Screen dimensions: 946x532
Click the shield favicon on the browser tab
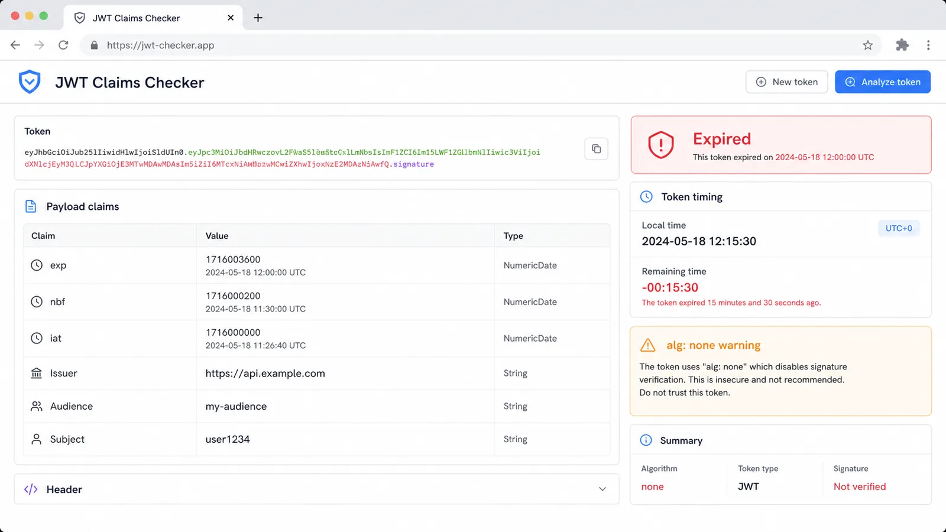coord(79,18)
